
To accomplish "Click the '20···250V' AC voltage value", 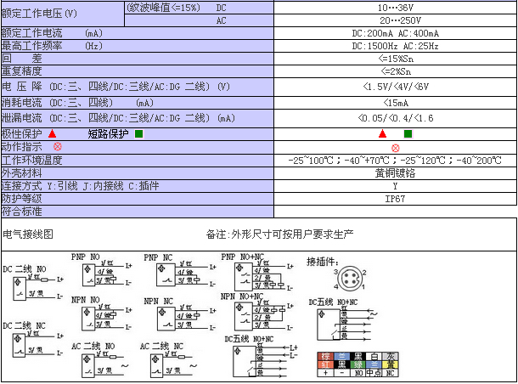I will point(401,20).
